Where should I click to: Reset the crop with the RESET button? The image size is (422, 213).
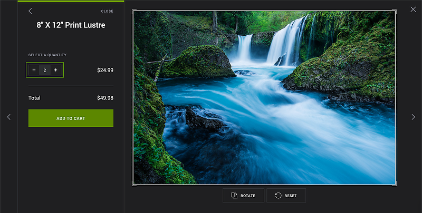pos(286,195)
